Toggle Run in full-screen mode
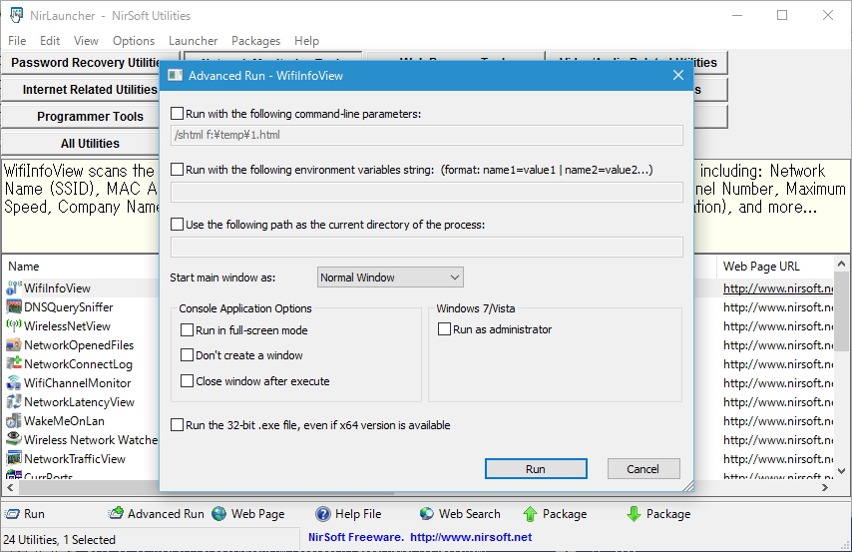 [187, 330]
